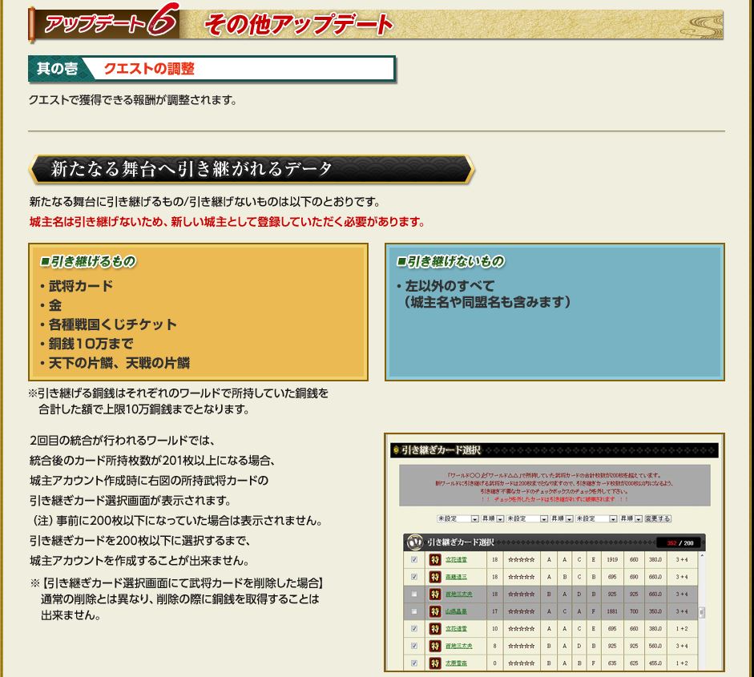Uncheck the checkbox in the level 0 row
This screenshot has height=677, width=754.
[414, 663]
